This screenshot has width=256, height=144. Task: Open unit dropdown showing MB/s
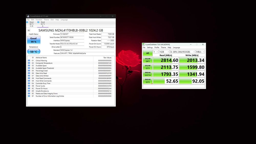point(200,52)
